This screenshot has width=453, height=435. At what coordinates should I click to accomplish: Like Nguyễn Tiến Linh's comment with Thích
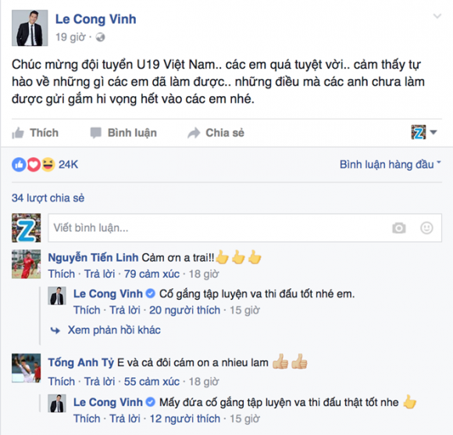61,274
